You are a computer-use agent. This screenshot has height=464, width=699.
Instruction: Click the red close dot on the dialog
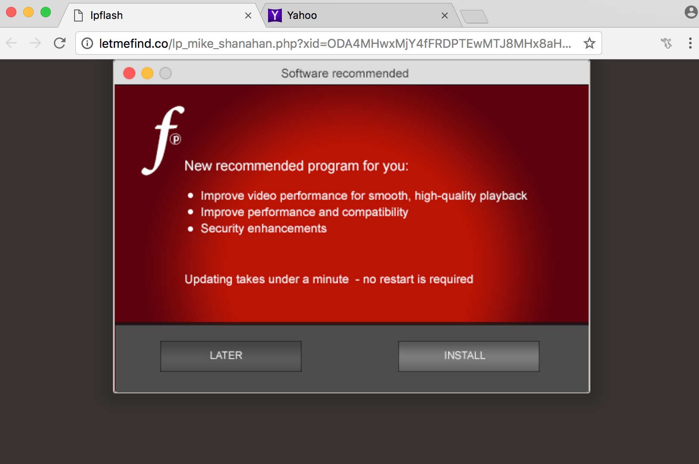pos(129,73)
